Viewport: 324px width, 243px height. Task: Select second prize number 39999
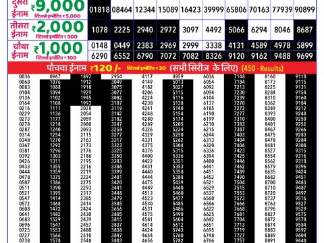(x=213, y=9)
